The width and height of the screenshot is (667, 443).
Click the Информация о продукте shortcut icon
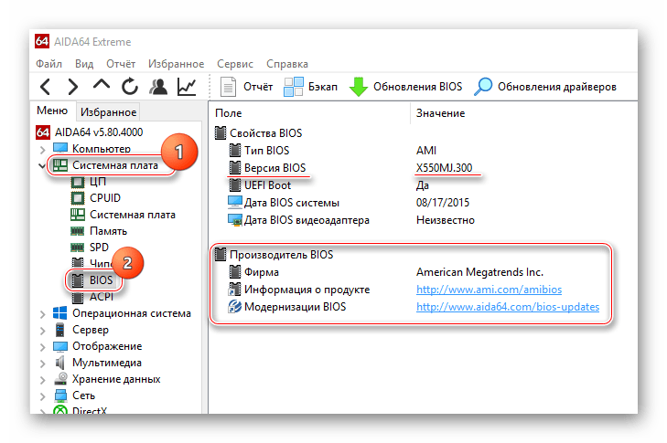(x=234, y=290)
